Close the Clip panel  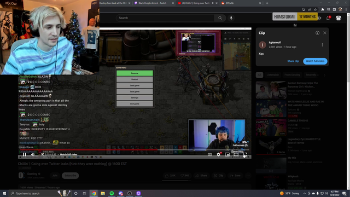click(325, 33)
